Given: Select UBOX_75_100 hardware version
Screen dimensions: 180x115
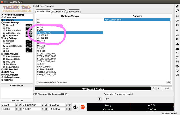Looking at the screenshot, I should (x=70, y=33).
